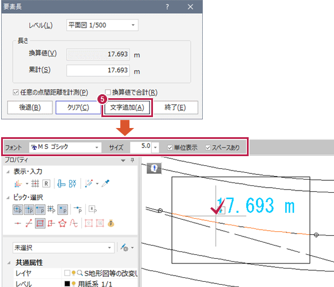Click the クリア(C) button
334x287 pixels.
coord(78,107)
